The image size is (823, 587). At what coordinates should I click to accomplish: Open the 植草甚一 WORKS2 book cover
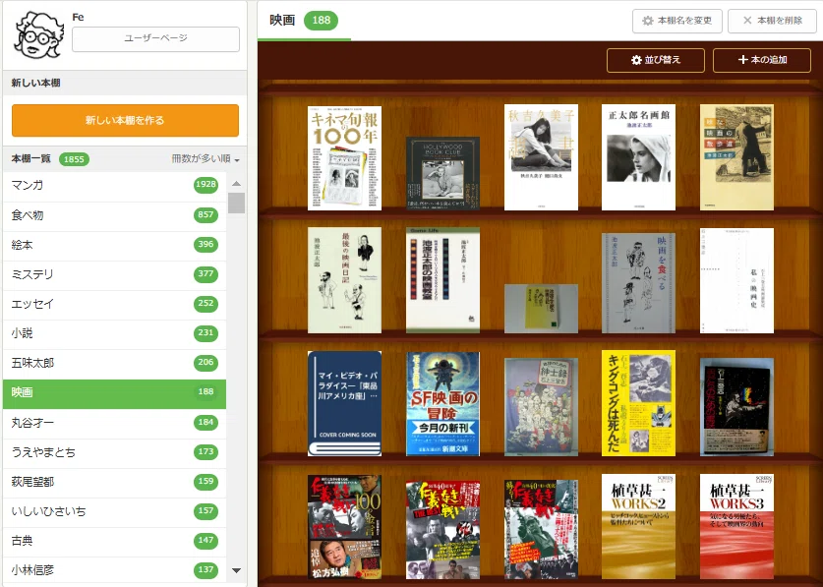(638, 526)
